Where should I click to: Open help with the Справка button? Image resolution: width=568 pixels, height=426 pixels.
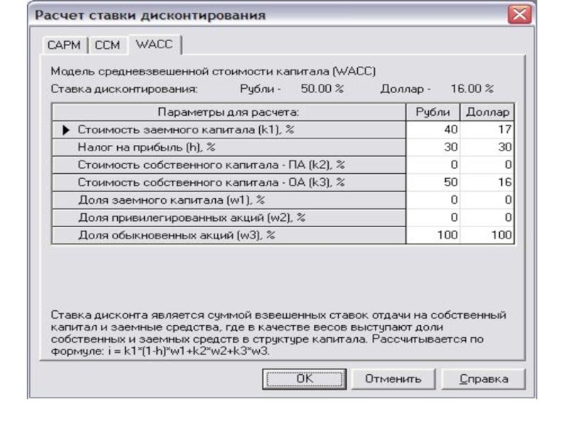pyautogui.click(x=484, y=379)
